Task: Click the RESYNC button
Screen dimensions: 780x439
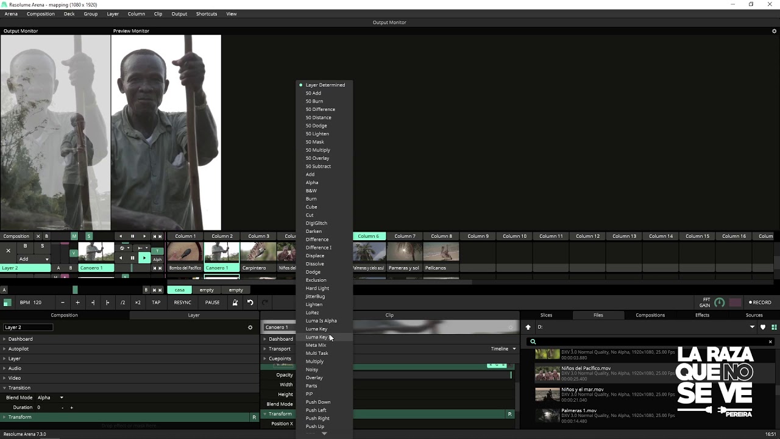Action: (182, 302)
